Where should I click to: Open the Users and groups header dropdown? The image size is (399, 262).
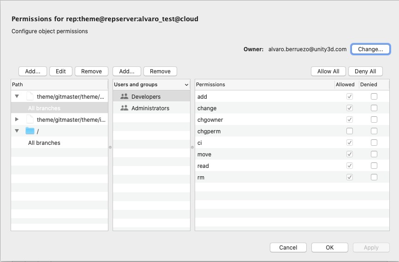(x=186, y=85)
